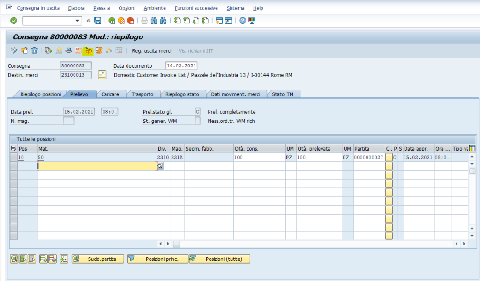The width and height of the screenshot is (480, 281).
Task: Click the material number 50 in row 10
Action: click(41, 157)
